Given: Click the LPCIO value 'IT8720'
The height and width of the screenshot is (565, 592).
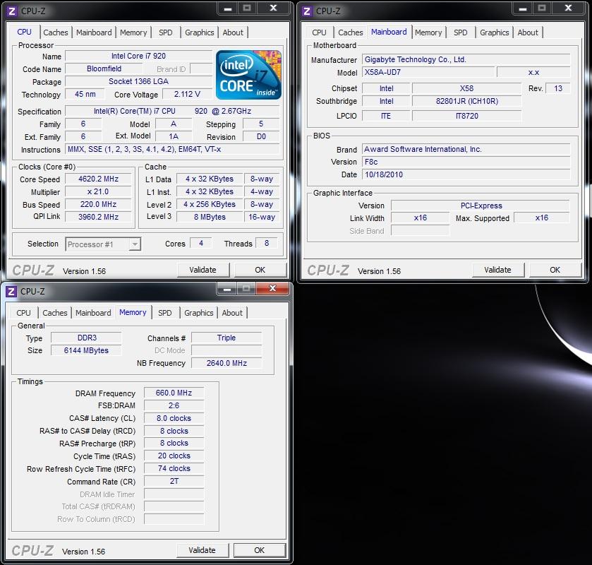Looking at the screenshot, I should (x=467, y=116).
